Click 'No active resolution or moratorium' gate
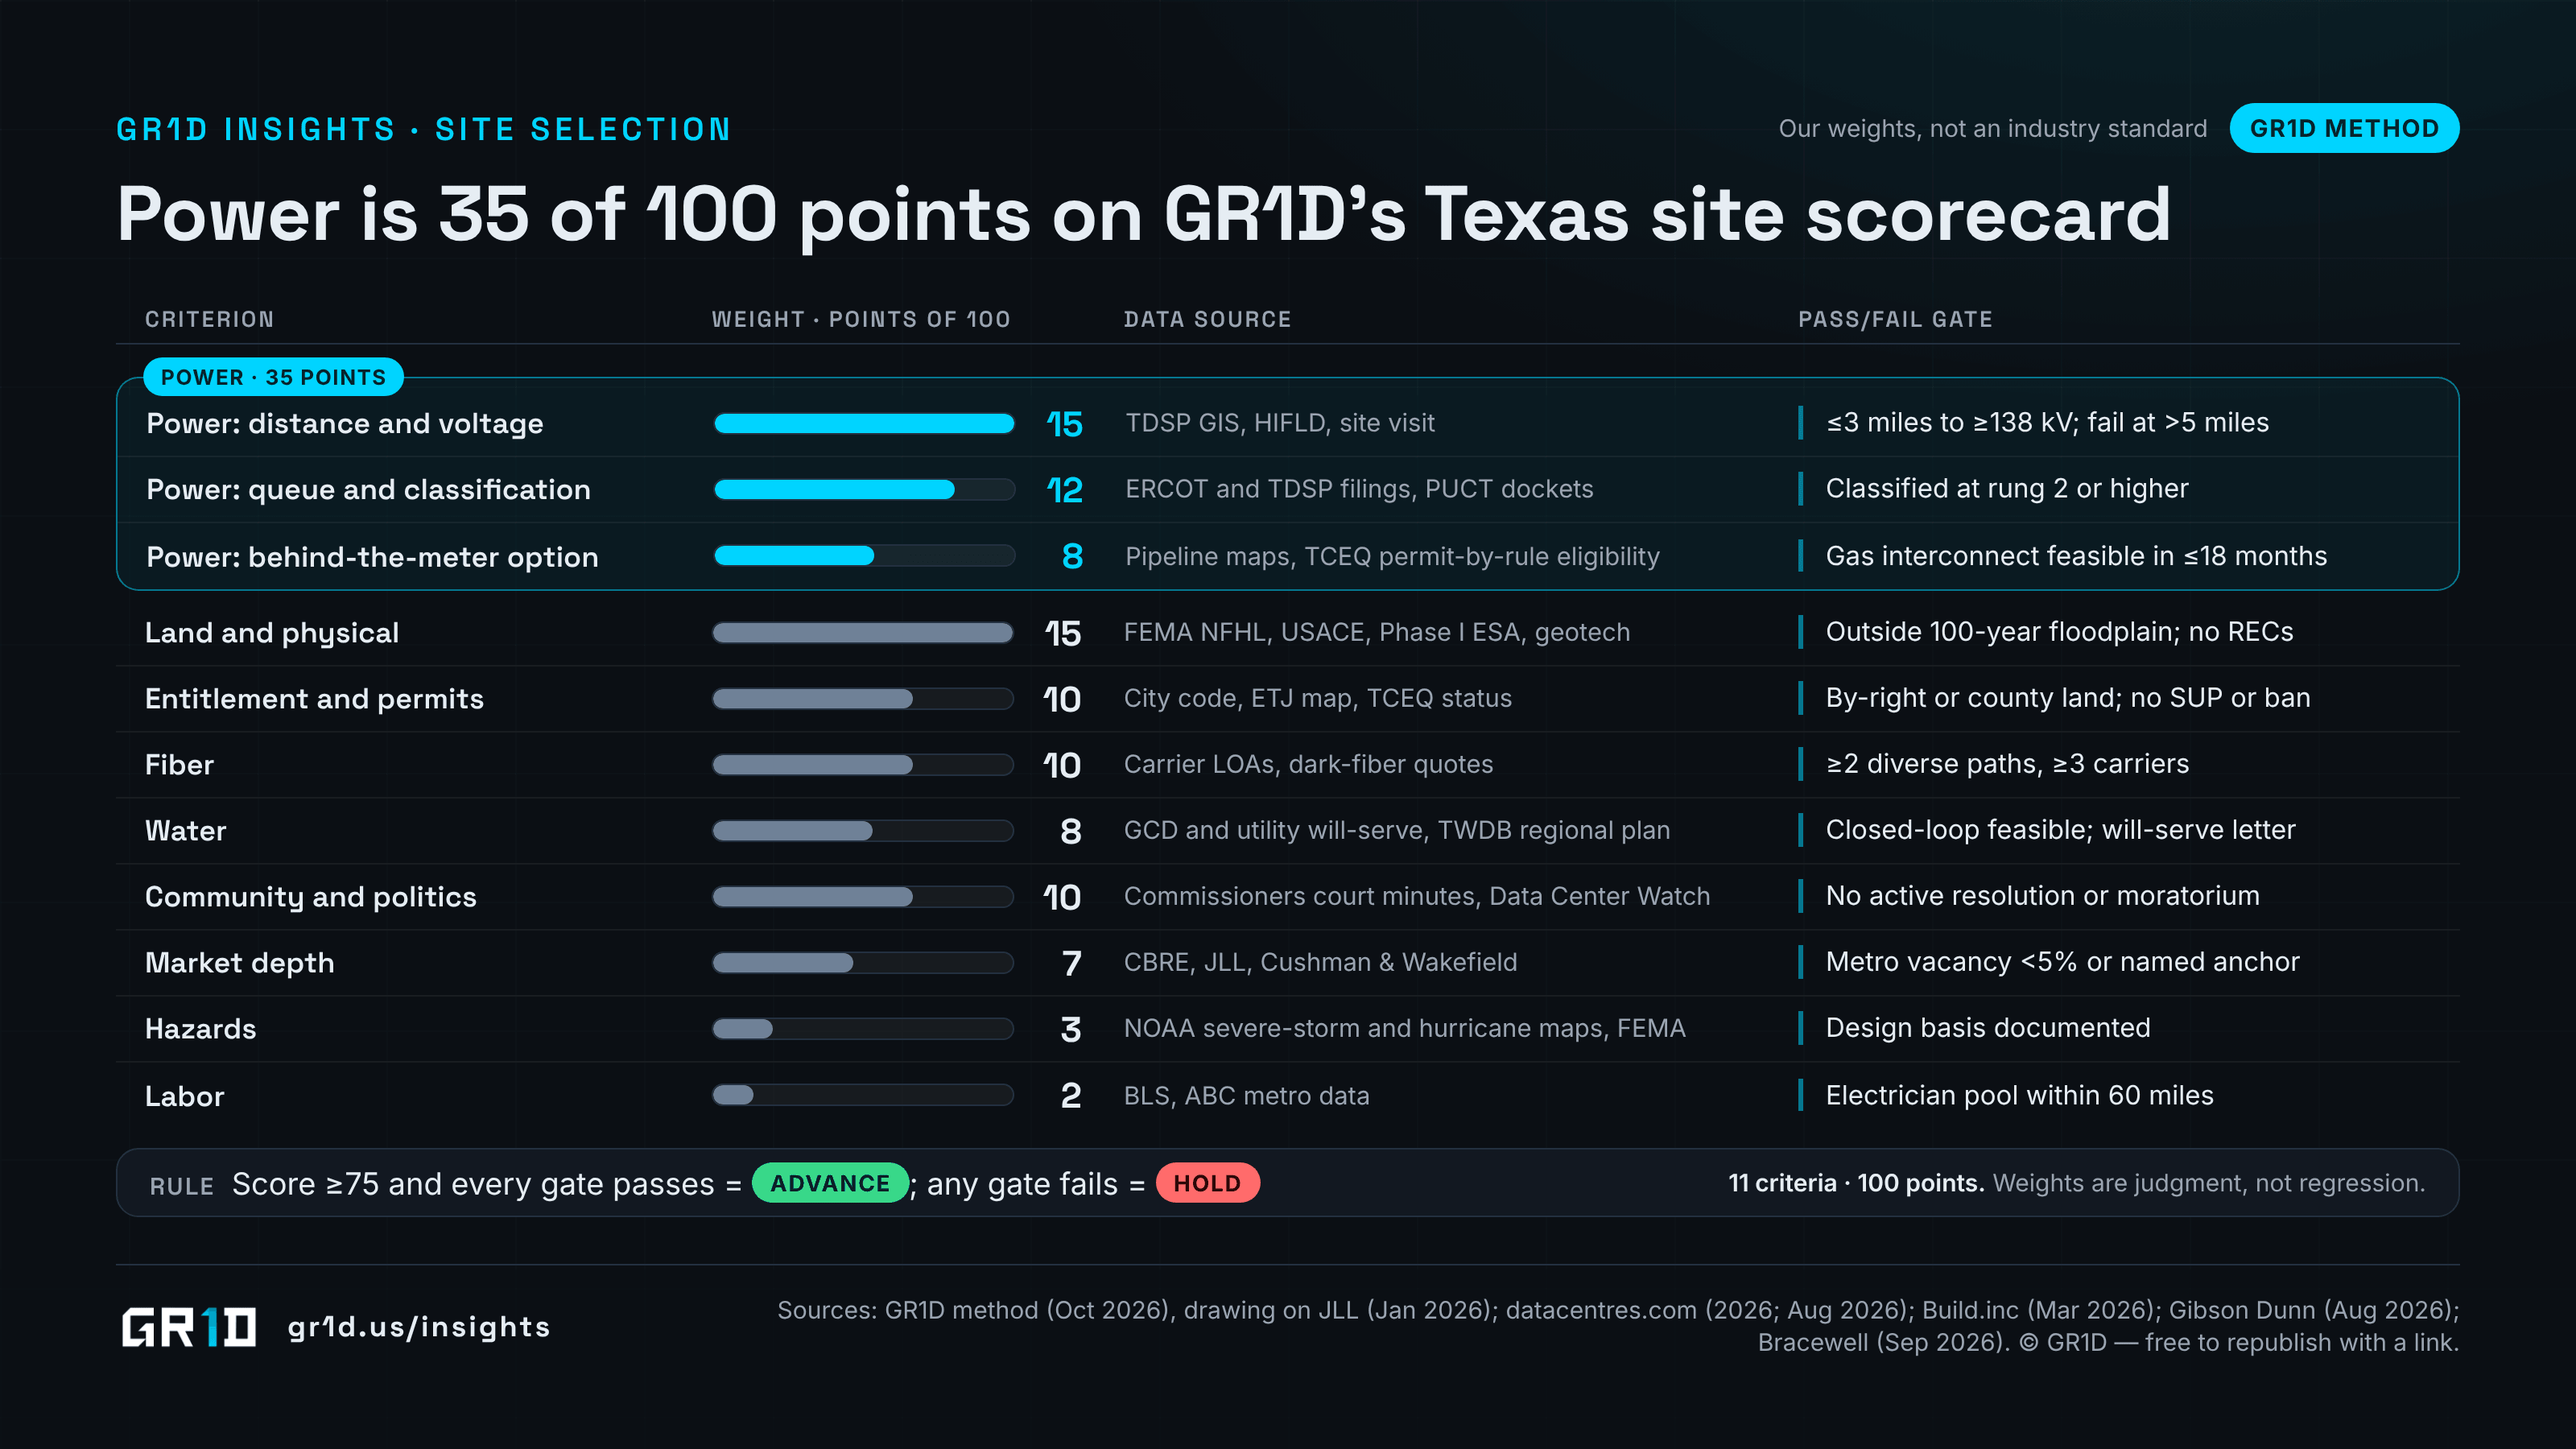Screen dimensions: 2576x1449 2042,896
